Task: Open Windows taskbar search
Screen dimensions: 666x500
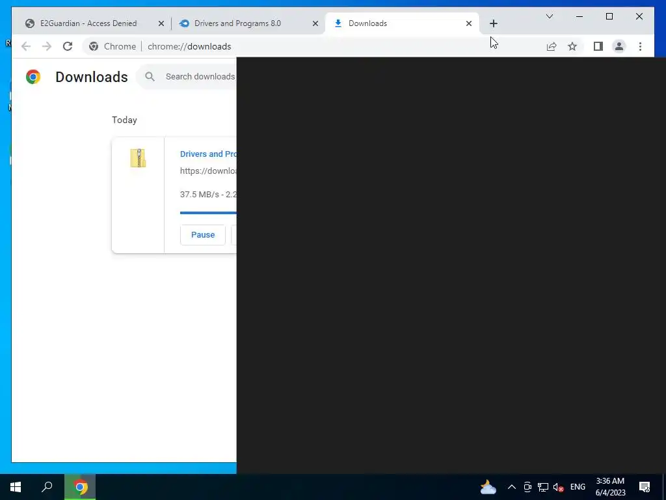Action: [x=47, y=487]
